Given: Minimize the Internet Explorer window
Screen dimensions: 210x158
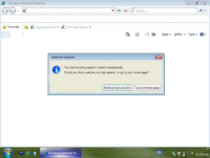Looking at the screenshot, I should (189, 3).
